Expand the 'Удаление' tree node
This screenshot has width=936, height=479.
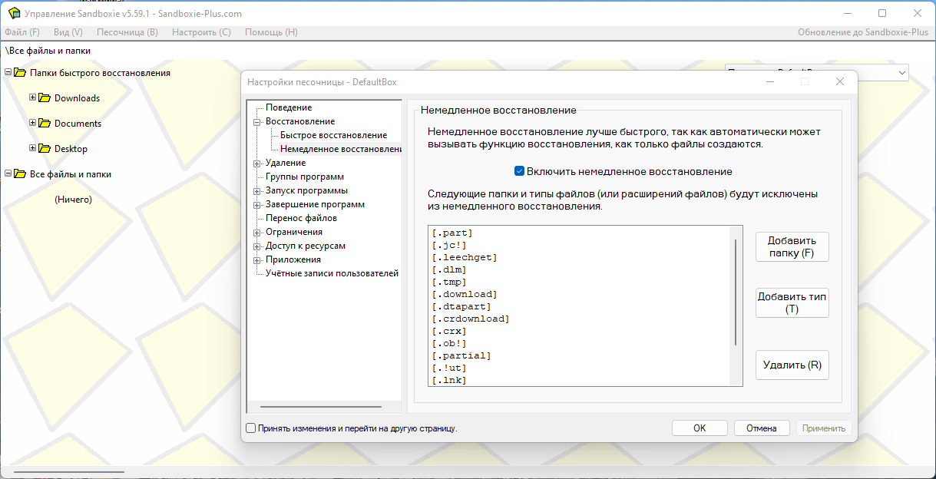coord(257,164)
